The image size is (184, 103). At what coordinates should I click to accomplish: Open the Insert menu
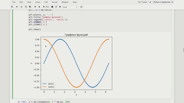pos(38,2)
